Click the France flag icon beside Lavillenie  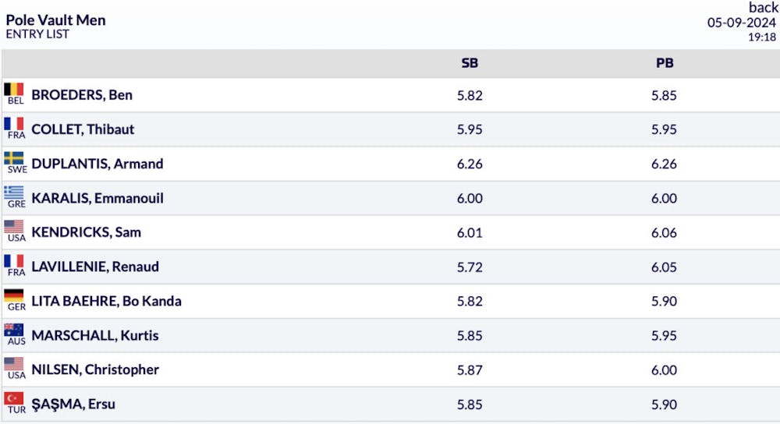coord(14,261)
